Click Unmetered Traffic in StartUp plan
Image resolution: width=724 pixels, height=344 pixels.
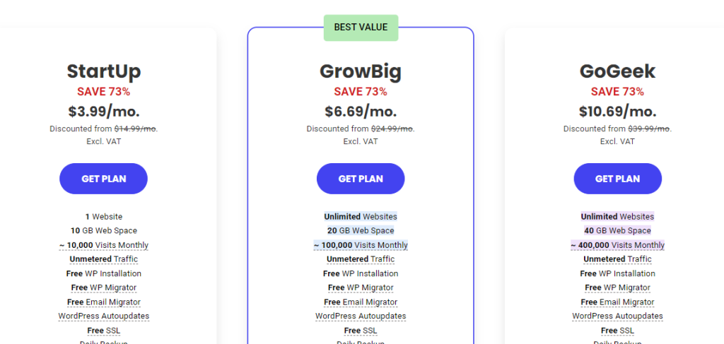click(104, 259)
